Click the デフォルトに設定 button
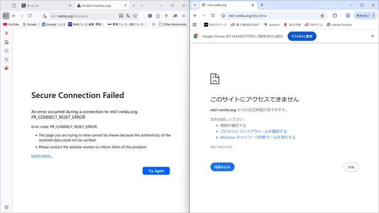Viewport: 379px width, 213px height. click(x=302, y=36)
